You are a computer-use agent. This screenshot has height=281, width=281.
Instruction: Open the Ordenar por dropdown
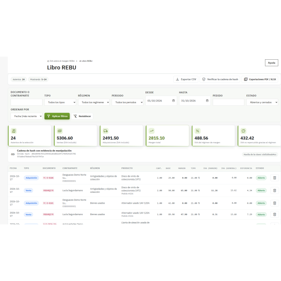(x=27, y=116)
